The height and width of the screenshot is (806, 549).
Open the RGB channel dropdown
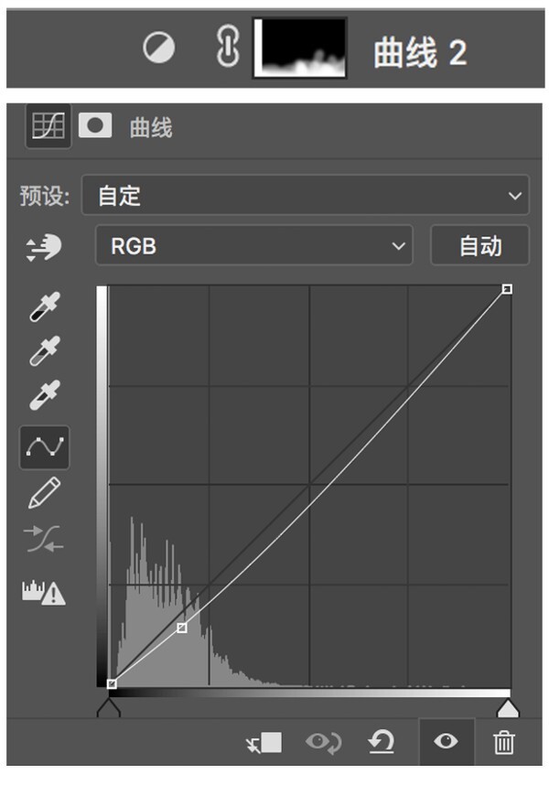click(253, 246)
